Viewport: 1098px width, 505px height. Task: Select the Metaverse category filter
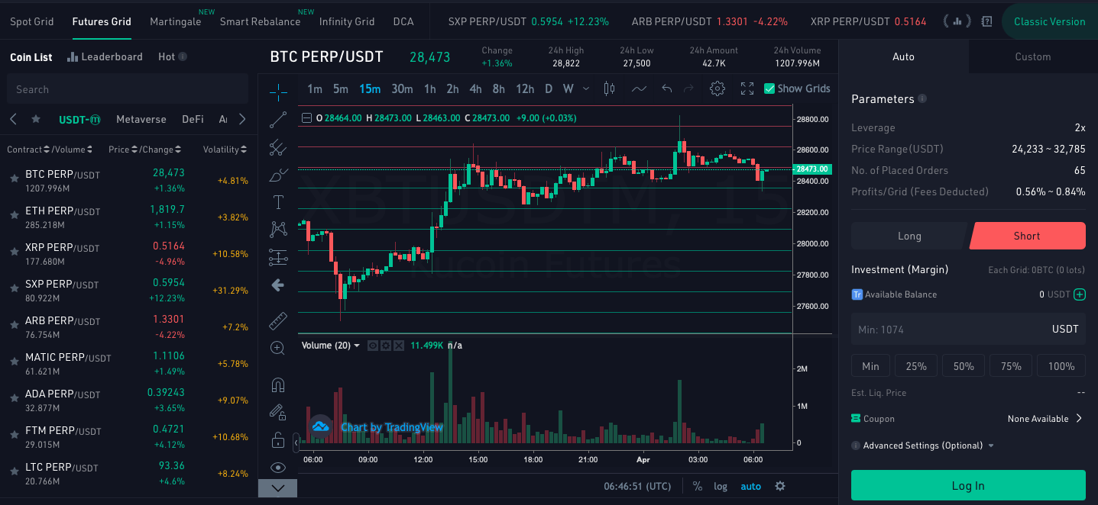pos(141,119)
